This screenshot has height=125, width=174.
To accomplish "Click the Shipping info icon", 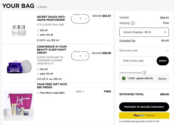I will 133,23.
